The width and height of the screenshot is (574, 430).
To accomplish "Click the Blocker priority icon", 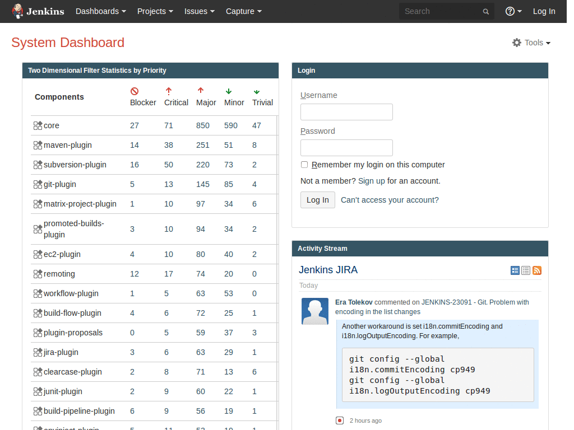I will (x=135, y=91).
